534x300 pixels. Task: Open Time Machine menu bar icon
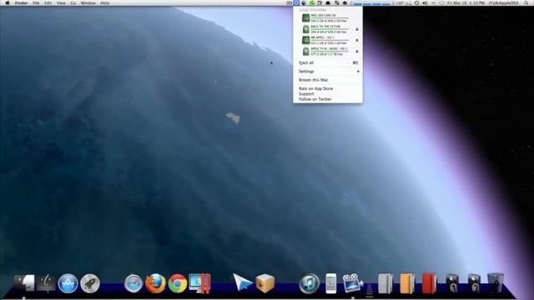tap(416, 2)
